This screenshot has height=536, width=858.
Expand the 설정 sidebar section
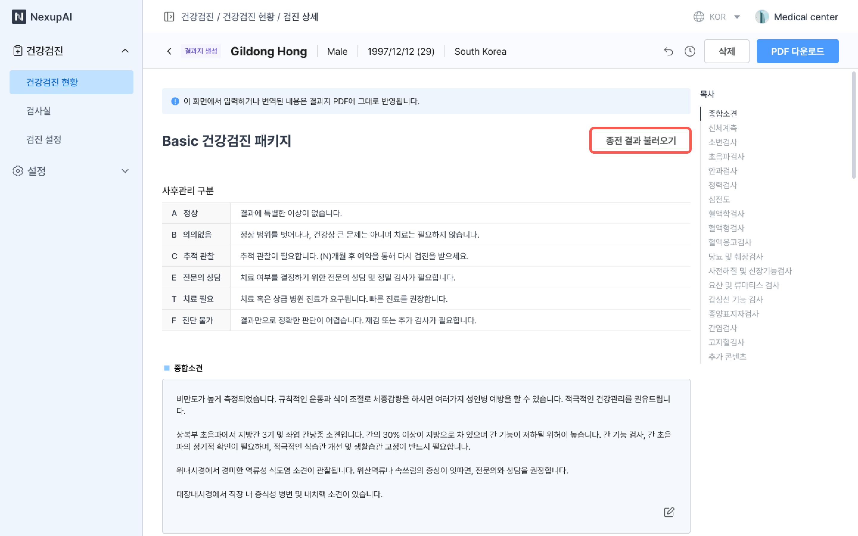pos(125,171)
